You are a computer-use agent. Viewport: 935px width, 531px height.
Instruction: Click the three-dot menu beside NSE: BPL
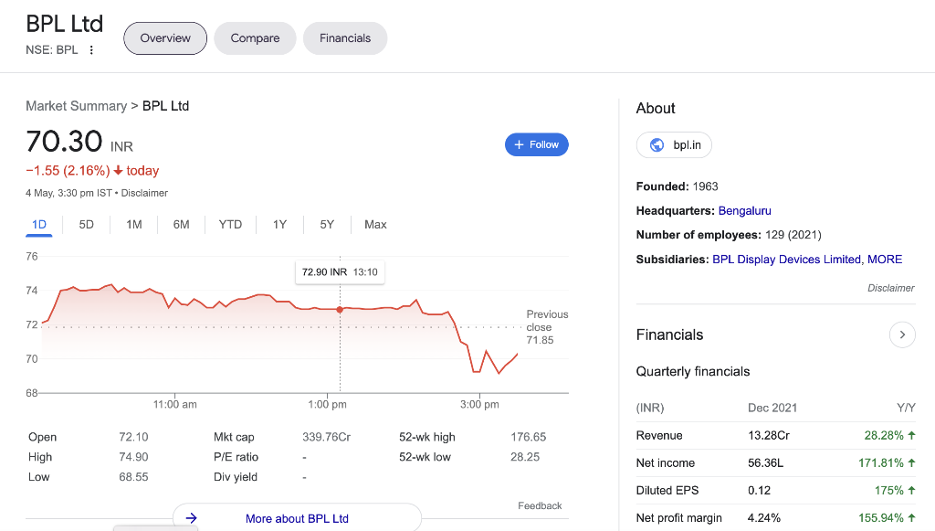91,50
